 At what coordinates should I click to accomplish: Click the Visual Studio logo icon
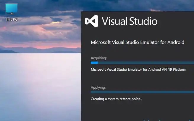(x=92, y=21)
